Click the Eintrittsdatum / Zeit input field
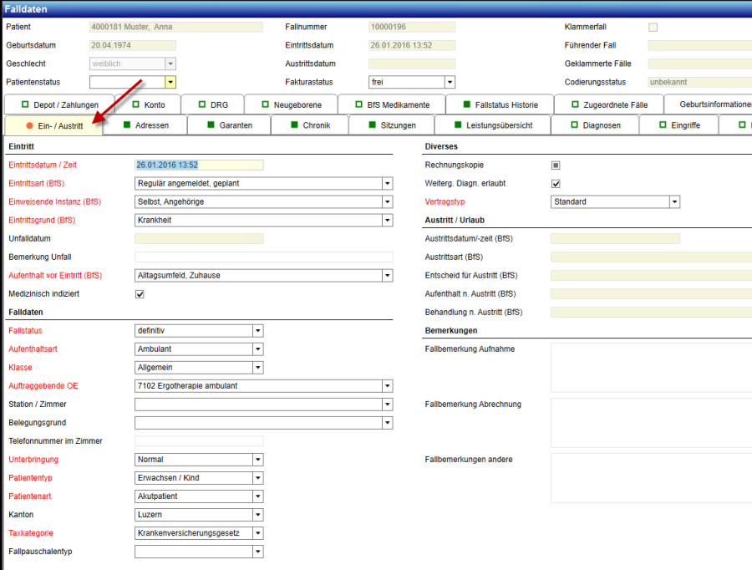The height and width of the screenshot is (570, 752). click(199, 165)
